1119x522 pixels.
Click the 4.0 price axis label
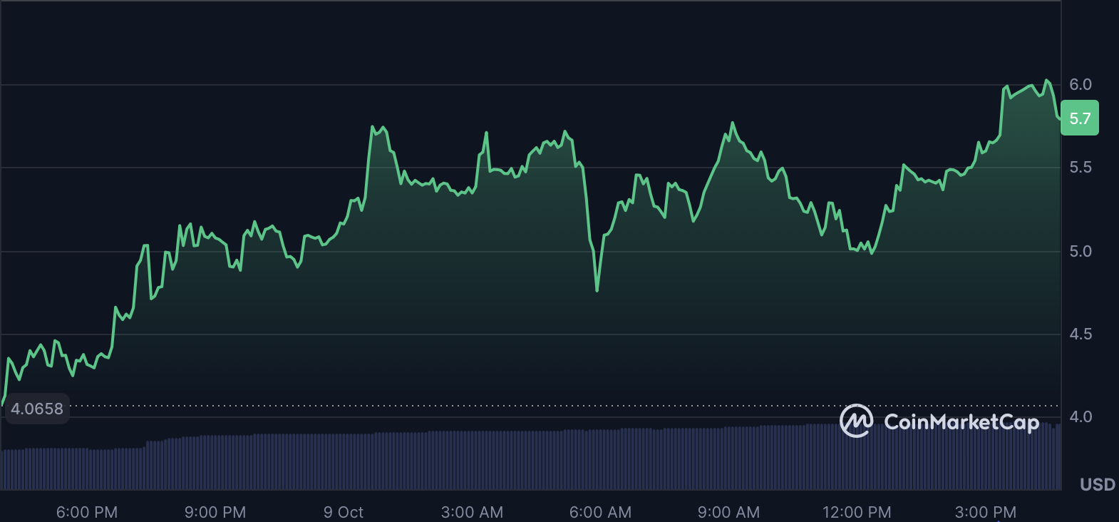[1080, 416]
